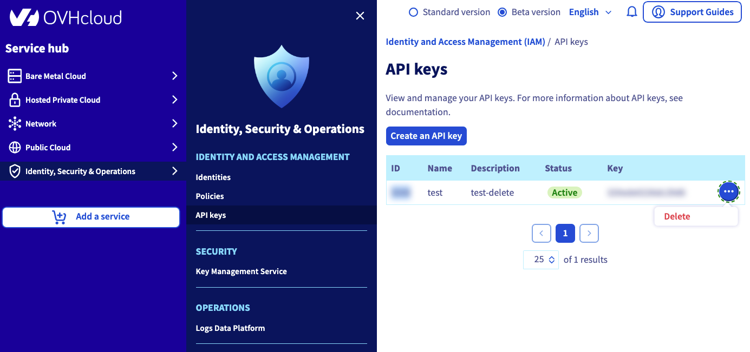
Task: Go to the next page arrow
Action: 589,233
